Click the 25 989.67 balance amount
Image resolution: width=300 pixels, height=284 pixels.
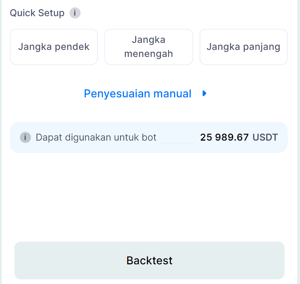[224, 137]
